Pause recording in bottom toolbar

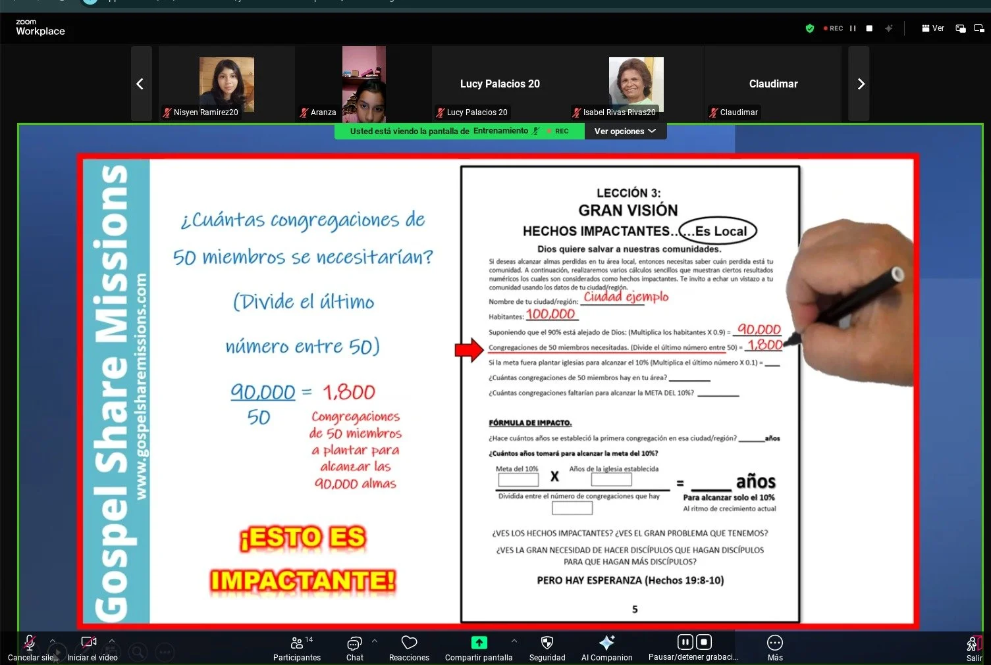click(685, 642)
